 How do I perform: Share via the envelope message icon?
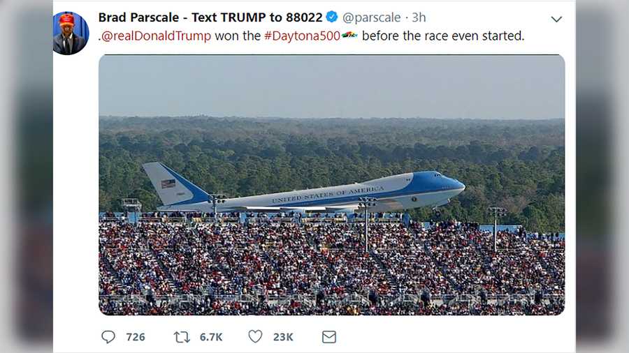pos(329,337)
